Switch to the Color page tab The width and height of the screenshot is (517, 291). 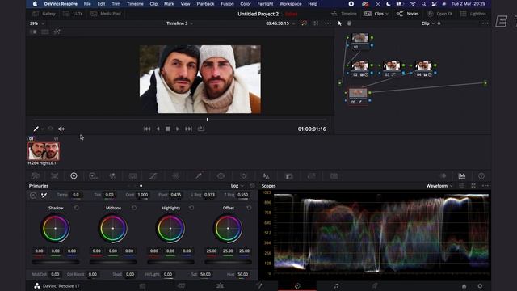tap(297, 285)
